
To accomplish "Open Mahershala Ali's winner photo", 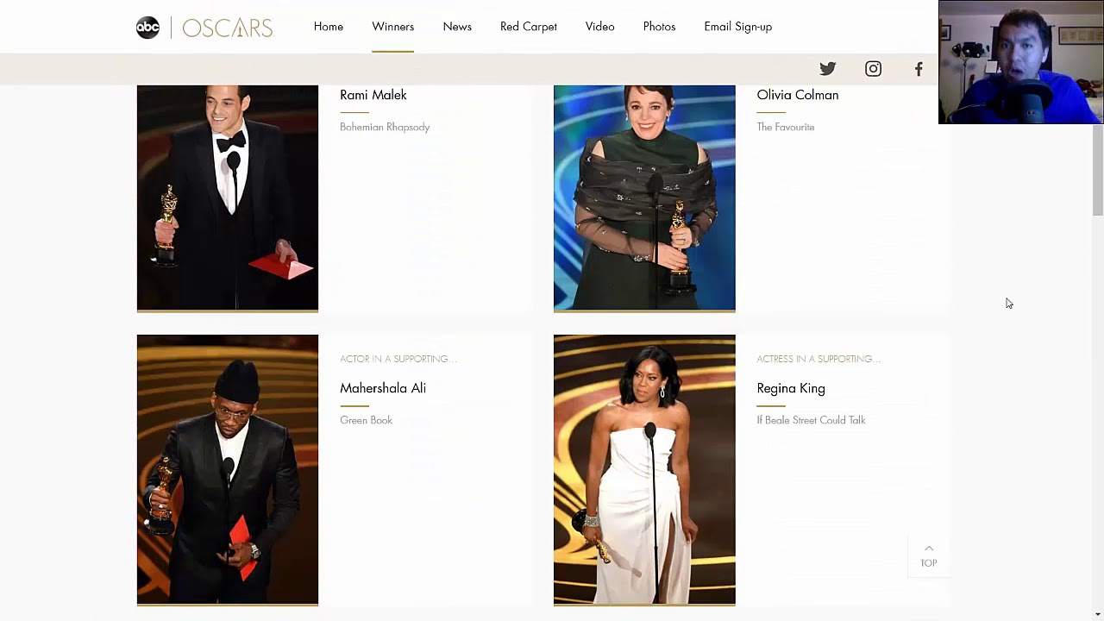I will click(228, 470).
